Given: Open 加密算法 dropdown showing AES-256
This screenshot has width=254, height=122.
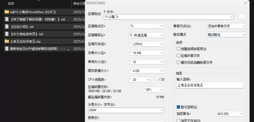Looking at the screenshot, I should [x=230, y=114].
